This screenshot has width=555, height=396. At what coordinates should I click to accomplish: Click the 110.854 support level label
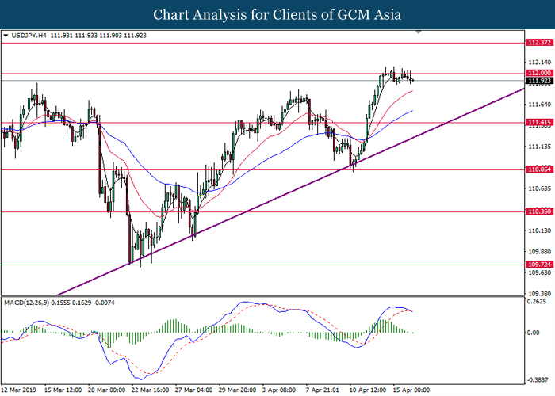(539, 170)
